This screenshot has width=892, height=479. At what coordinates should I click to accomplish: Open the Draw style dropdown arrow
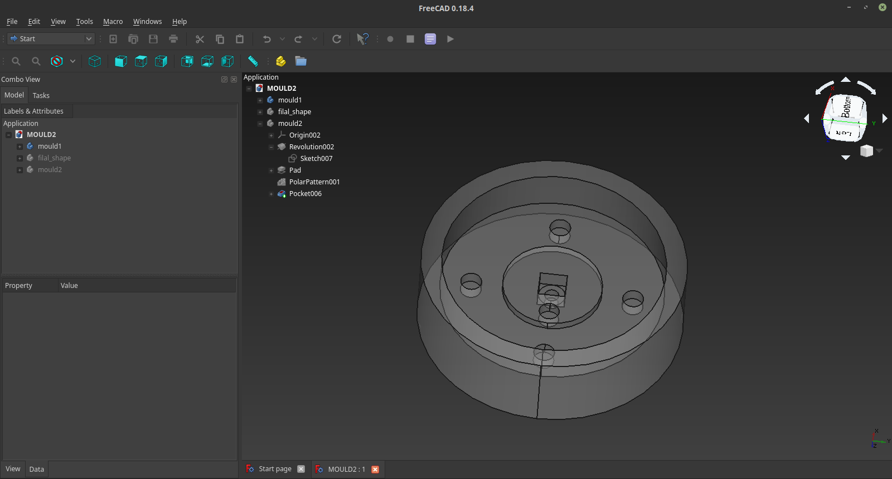point(72,61)
